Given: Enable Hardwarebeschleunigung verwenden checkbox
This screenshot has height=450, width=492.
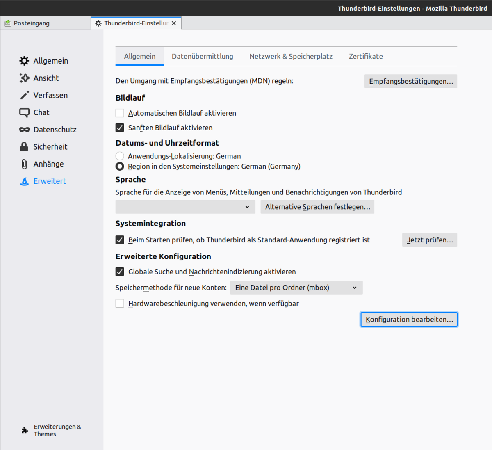Looking at the screenshot, I should (x=120, y=304).
